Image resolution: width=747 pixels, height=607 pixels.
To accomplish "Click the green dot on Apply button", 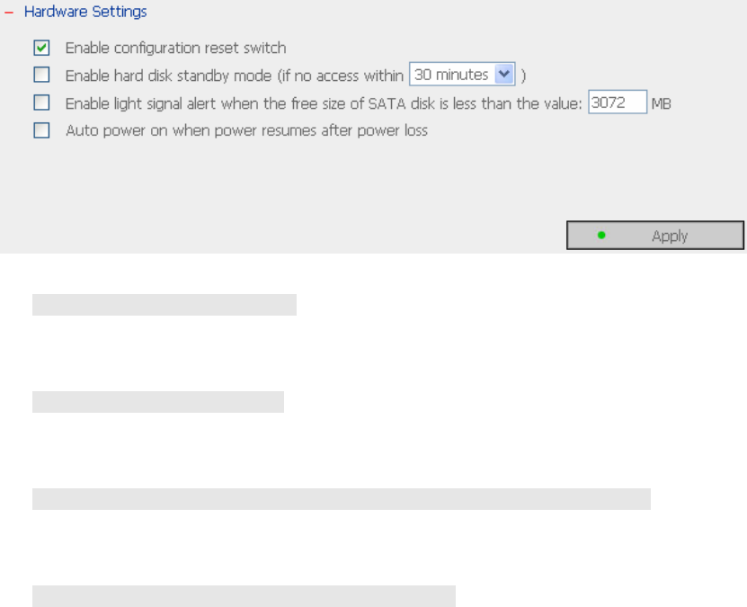I will 601,236.
